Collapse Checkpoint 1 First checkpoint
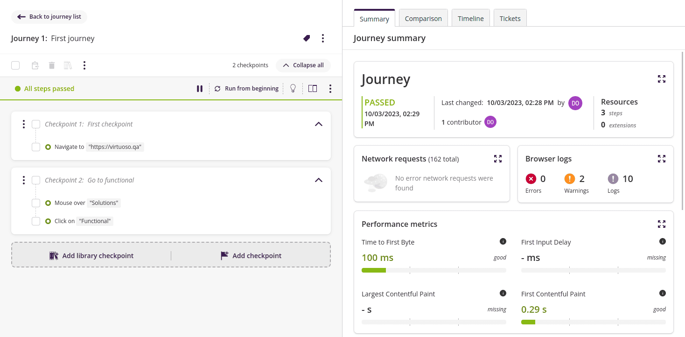The height and width of the screenshot is (337, 685). click(319, 124)
